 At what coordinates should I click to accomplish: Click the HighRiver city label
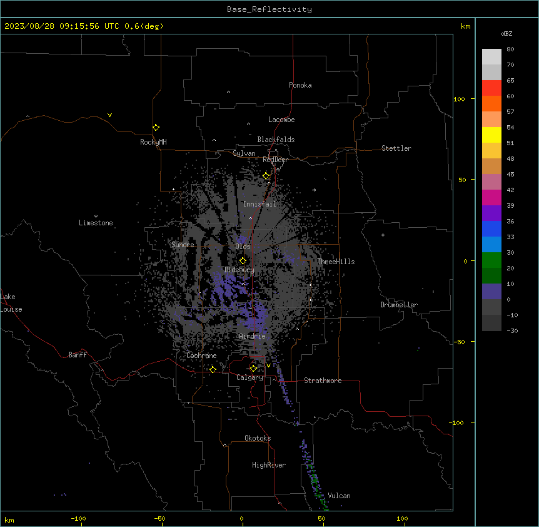[269, 465]
